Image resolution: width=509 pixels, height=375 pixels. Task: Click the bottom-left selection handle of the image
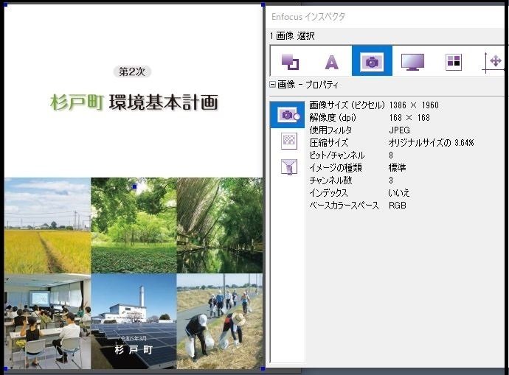point(5,368)
